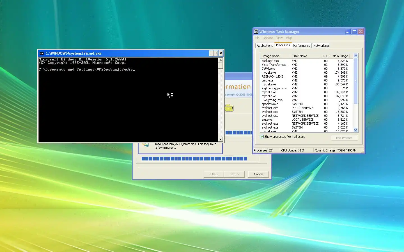Minimize the cmd.exe window
The height and width of the screenshot is (252, 404).
(211, 53)
